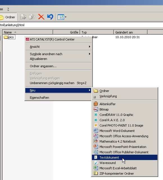The image size is (163, 180).
Task: Click the address bar path field
Action: click(x=81, y=25)
